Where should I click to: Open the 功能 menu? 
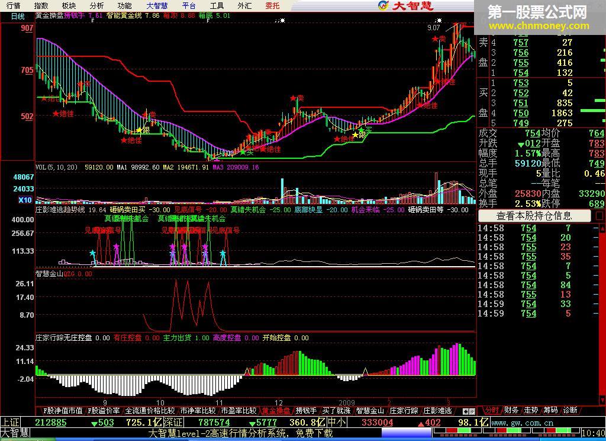124,5
